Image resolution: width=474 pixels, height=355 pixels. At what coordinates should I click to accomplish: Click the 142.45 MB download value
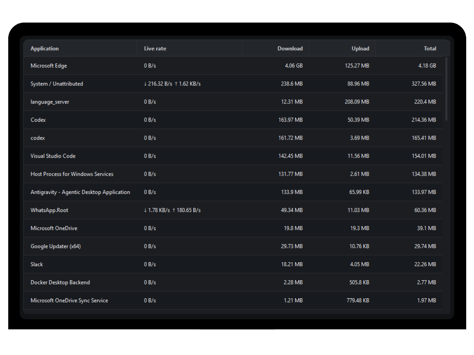coord(290,156)
